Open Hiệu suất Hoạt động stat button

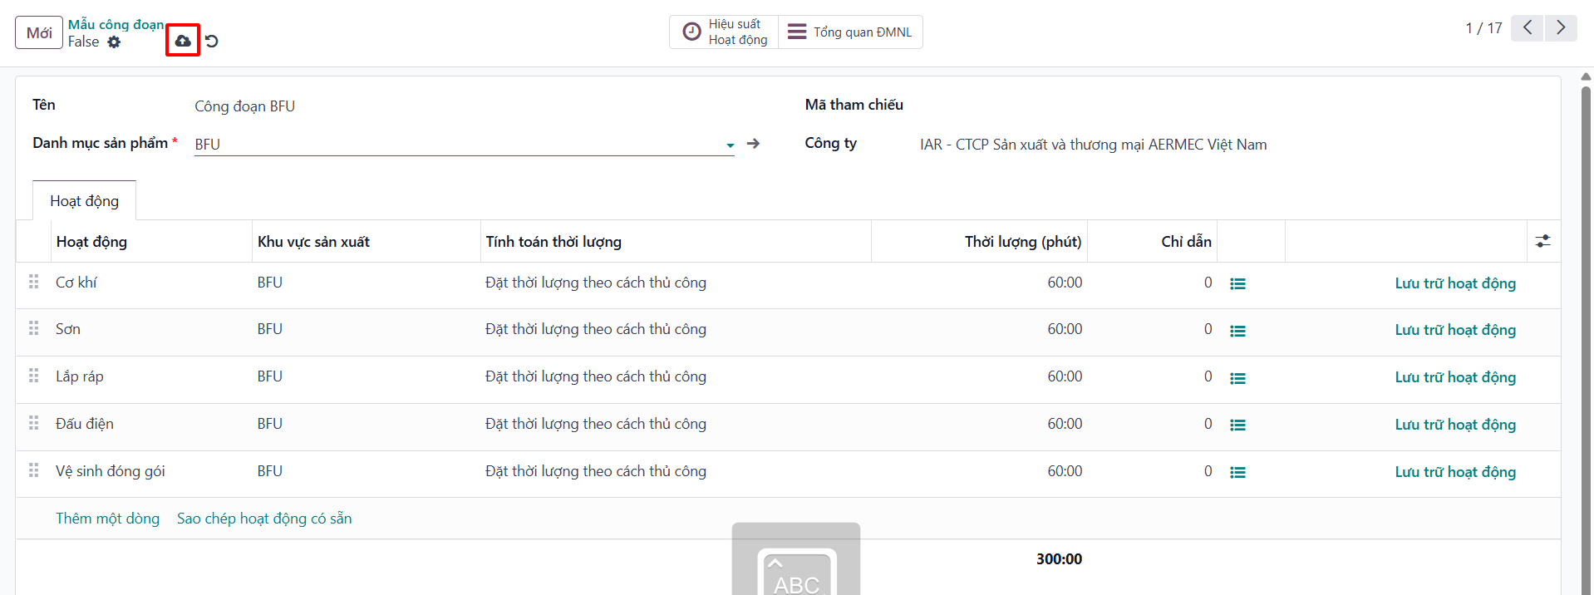(724, 32)
